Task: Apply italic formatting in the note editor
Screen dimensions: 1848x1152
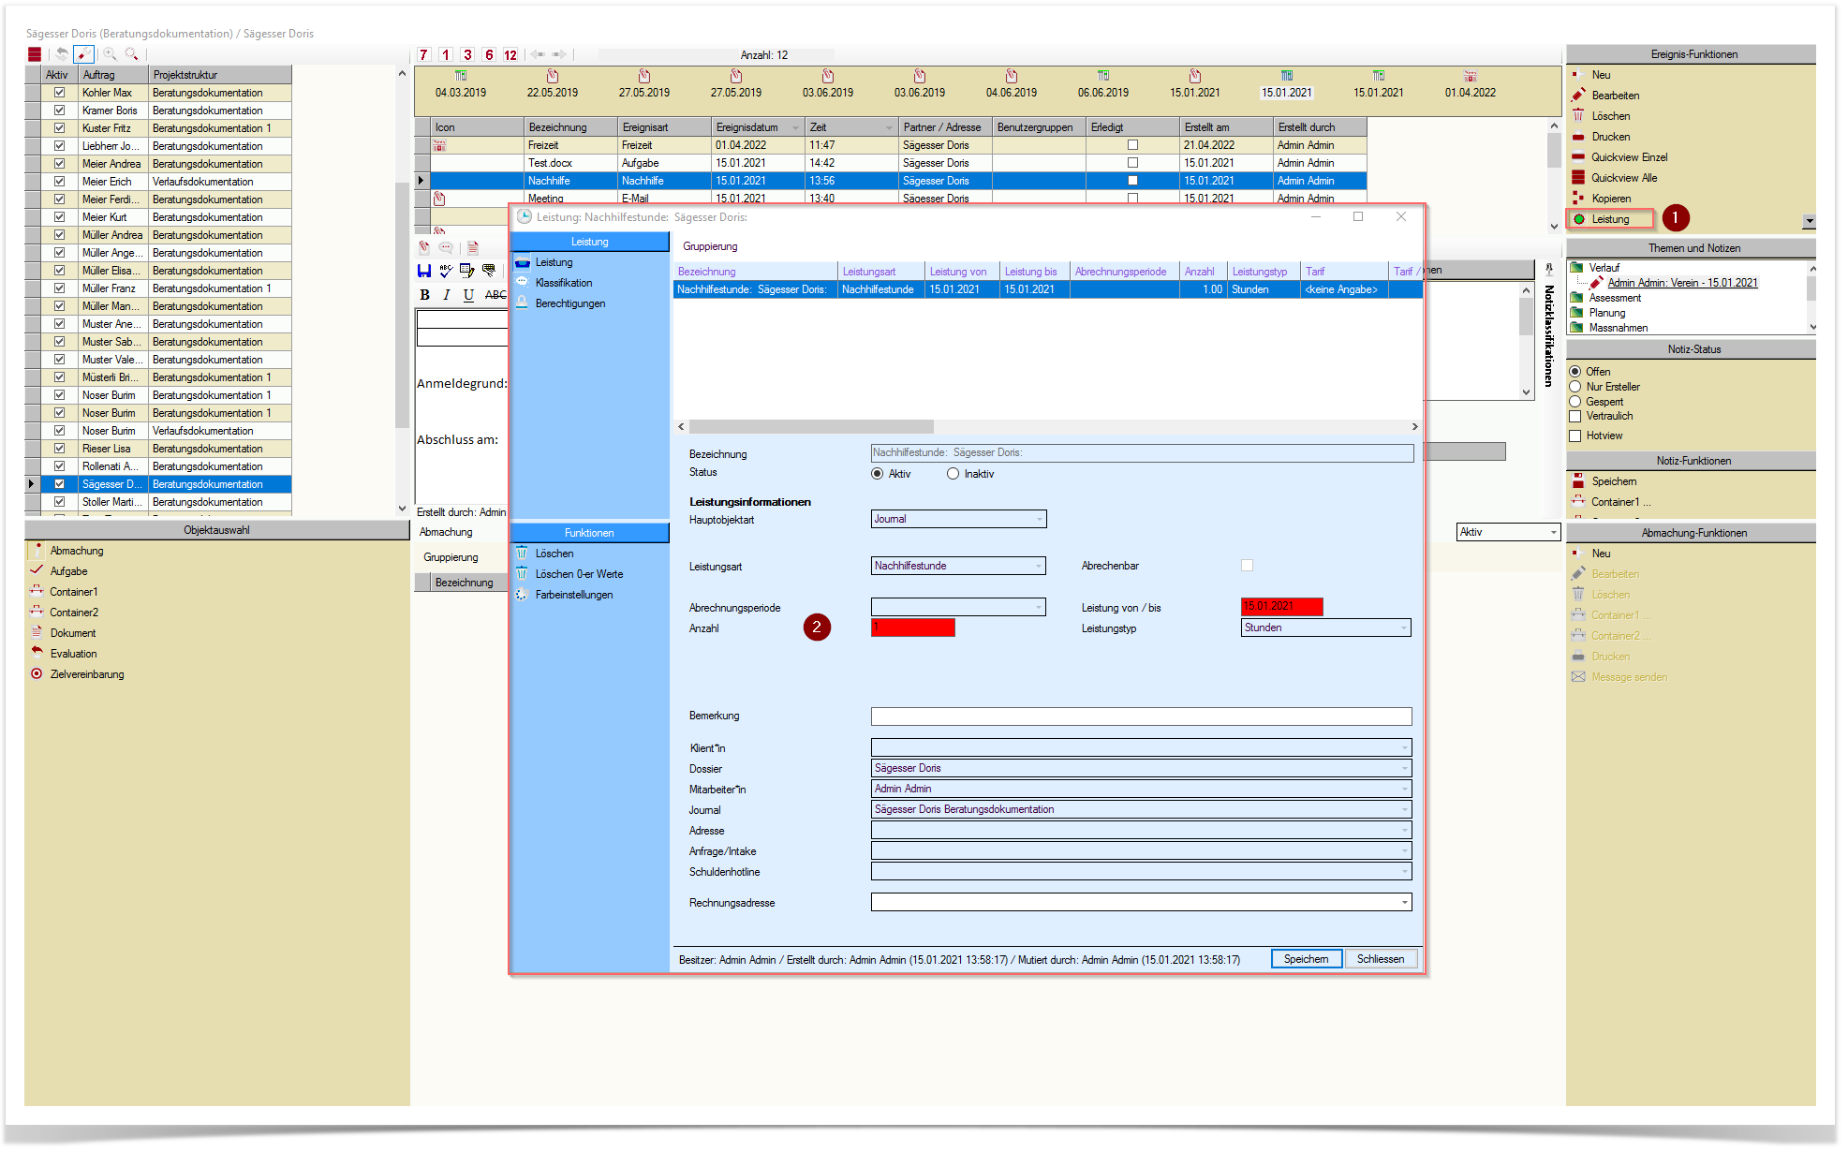Action: tap(447, 294)
